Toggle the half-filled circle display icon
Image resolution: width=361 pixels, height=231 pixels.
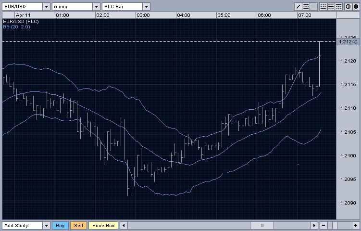pyautogui.click(x=348, y=6)
